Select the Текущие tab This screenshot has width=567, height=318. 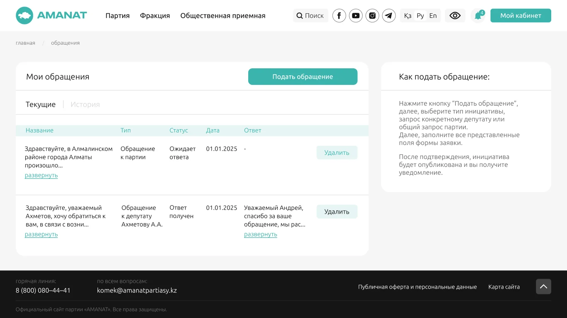(x=41, y=104)
